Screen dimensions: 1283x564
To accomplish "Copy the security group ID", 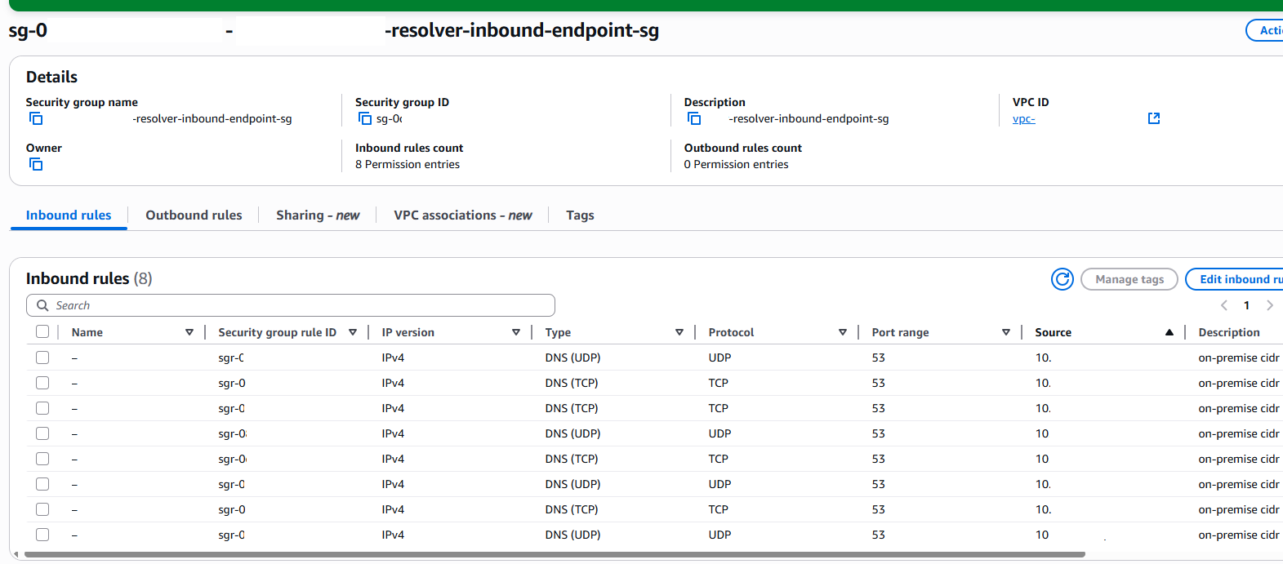I will [x=365, y=119].
